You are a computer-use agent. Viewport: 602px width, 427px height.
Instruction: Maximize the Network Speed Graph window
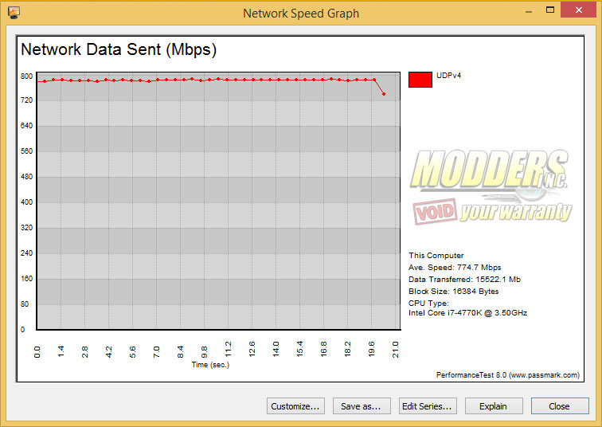click(x=550, y=10)
